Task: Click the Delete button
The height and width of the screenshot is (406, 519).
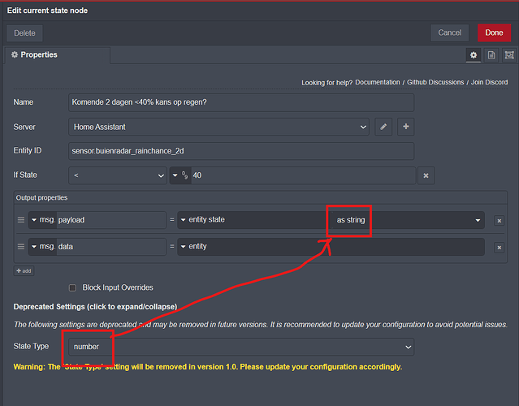Action: click(x=24, y=33)
